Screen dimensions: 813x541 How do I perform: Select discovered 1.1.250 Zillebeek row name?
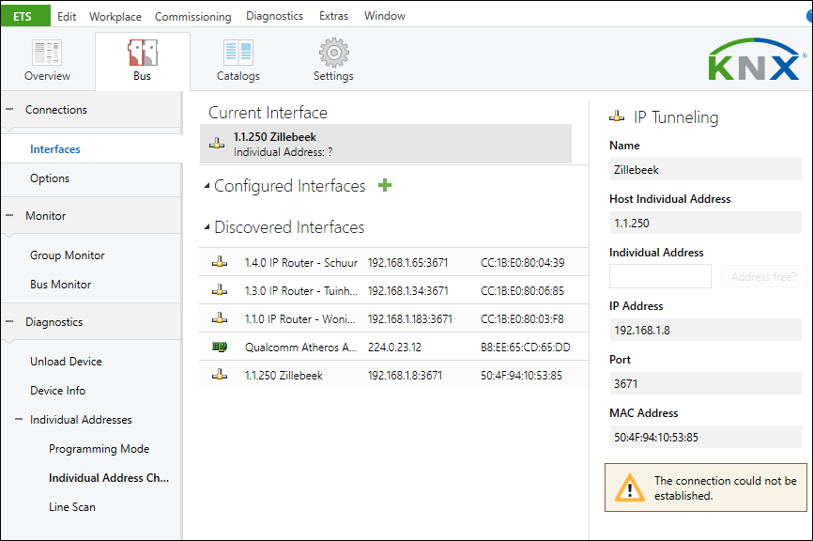(x=284, y=376)
